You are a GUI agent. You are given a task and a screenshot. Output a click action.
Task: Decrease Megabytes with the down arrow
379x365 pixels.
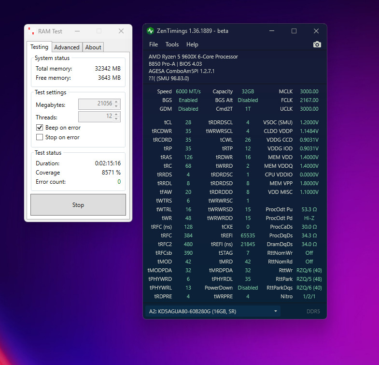(116, 106)
